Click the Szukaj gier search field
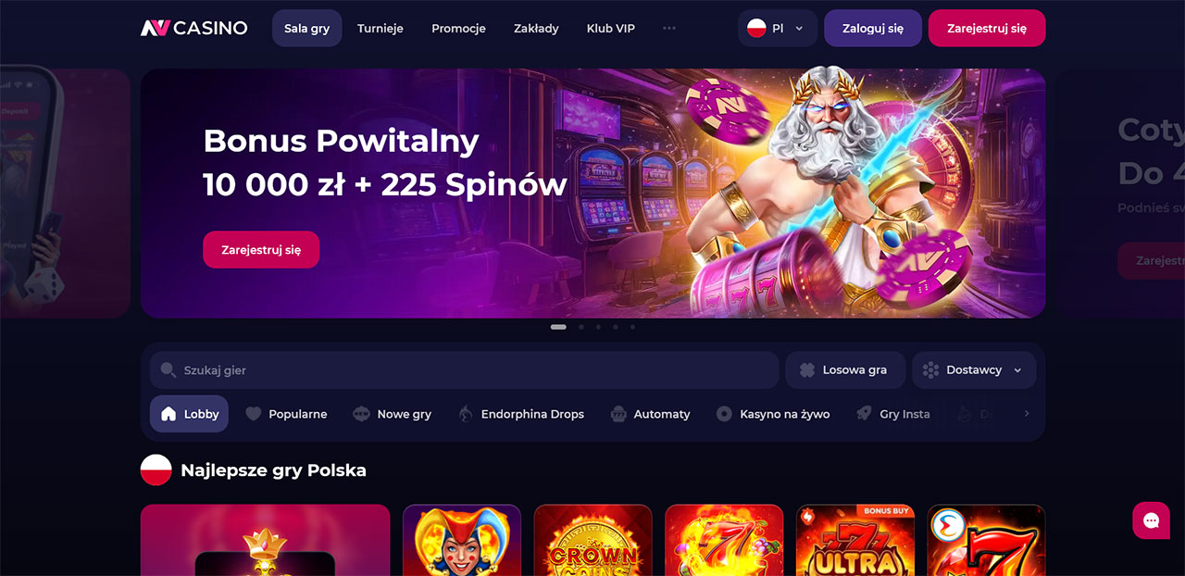Image resolution: width=1185 pixels, height=576 pixels. pos(464,370)
